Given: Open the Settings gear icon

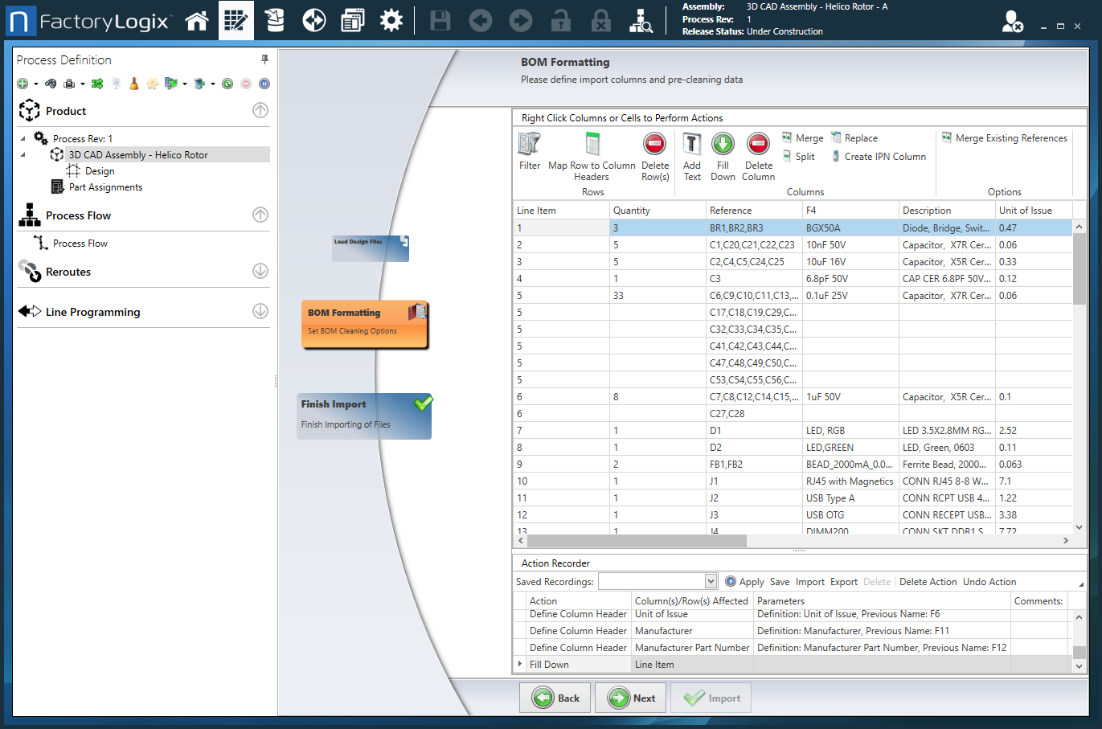Looking at the screenshot, I should click(391, 21).
